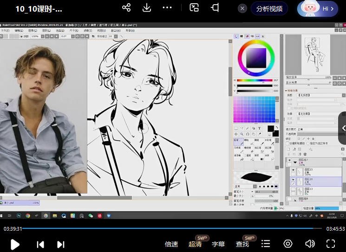Open the playlist icon
This screenshot has height=252, width=346.
(x=266, y=244)
